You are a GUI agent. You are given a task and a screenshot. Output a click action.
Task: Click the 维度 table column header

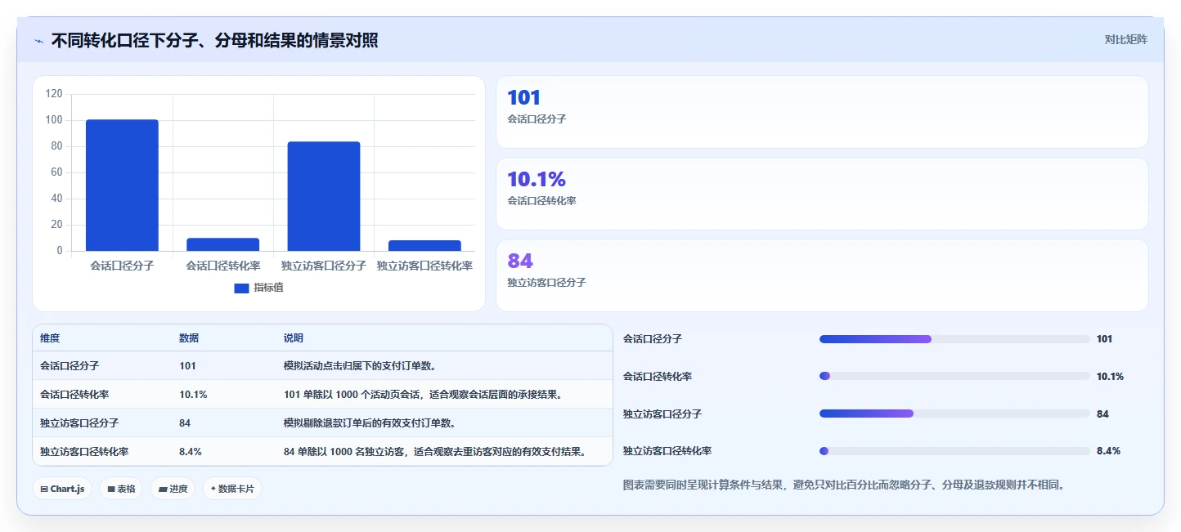(50, 338)
